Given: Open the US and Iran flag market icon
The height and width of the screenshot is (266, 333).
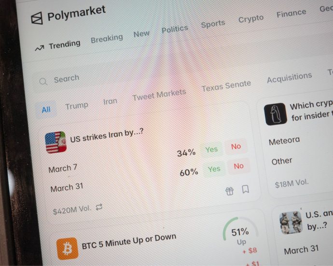Looking at the screenshot, I should [56, 142].
